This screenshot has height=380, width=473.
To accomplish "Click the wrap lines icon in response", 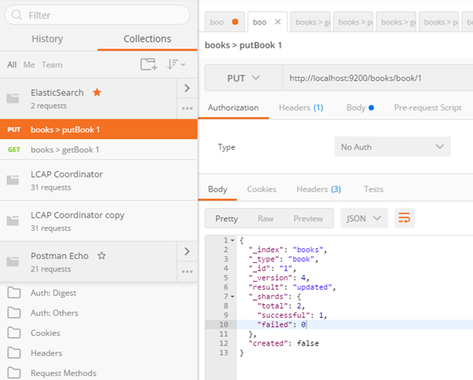I will point(405,218).
